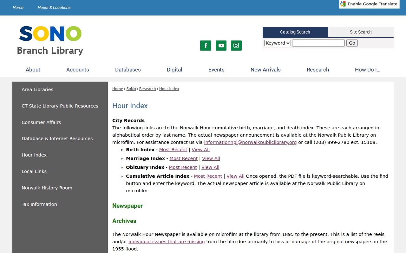The image size is (406, 253).
Task: Click the Home breadcrumb link
Action: coord(118,89)
